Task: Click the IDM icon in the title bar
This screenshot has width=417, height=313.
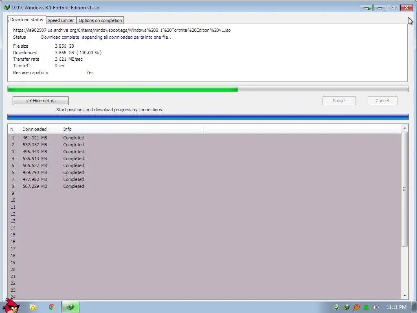Action: 7,7
